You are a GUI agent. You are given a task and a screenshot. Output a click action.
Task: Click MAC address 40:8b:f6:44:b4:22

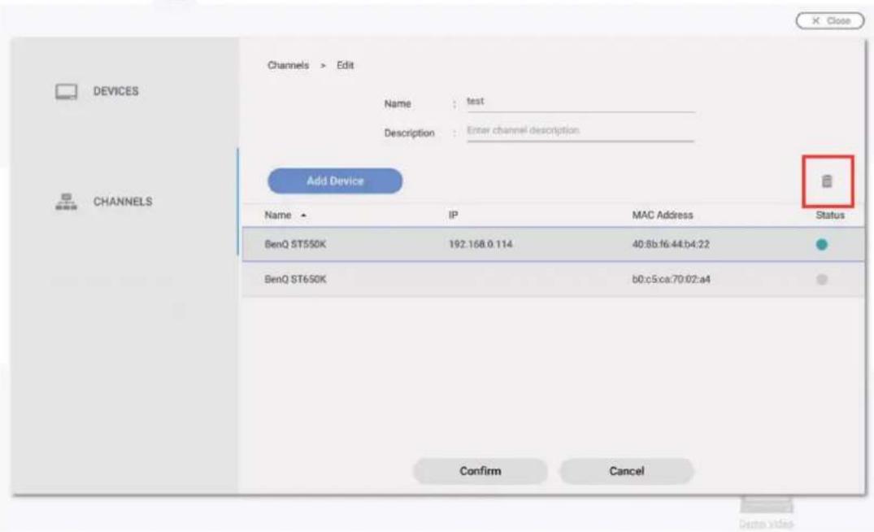(671, 244)
